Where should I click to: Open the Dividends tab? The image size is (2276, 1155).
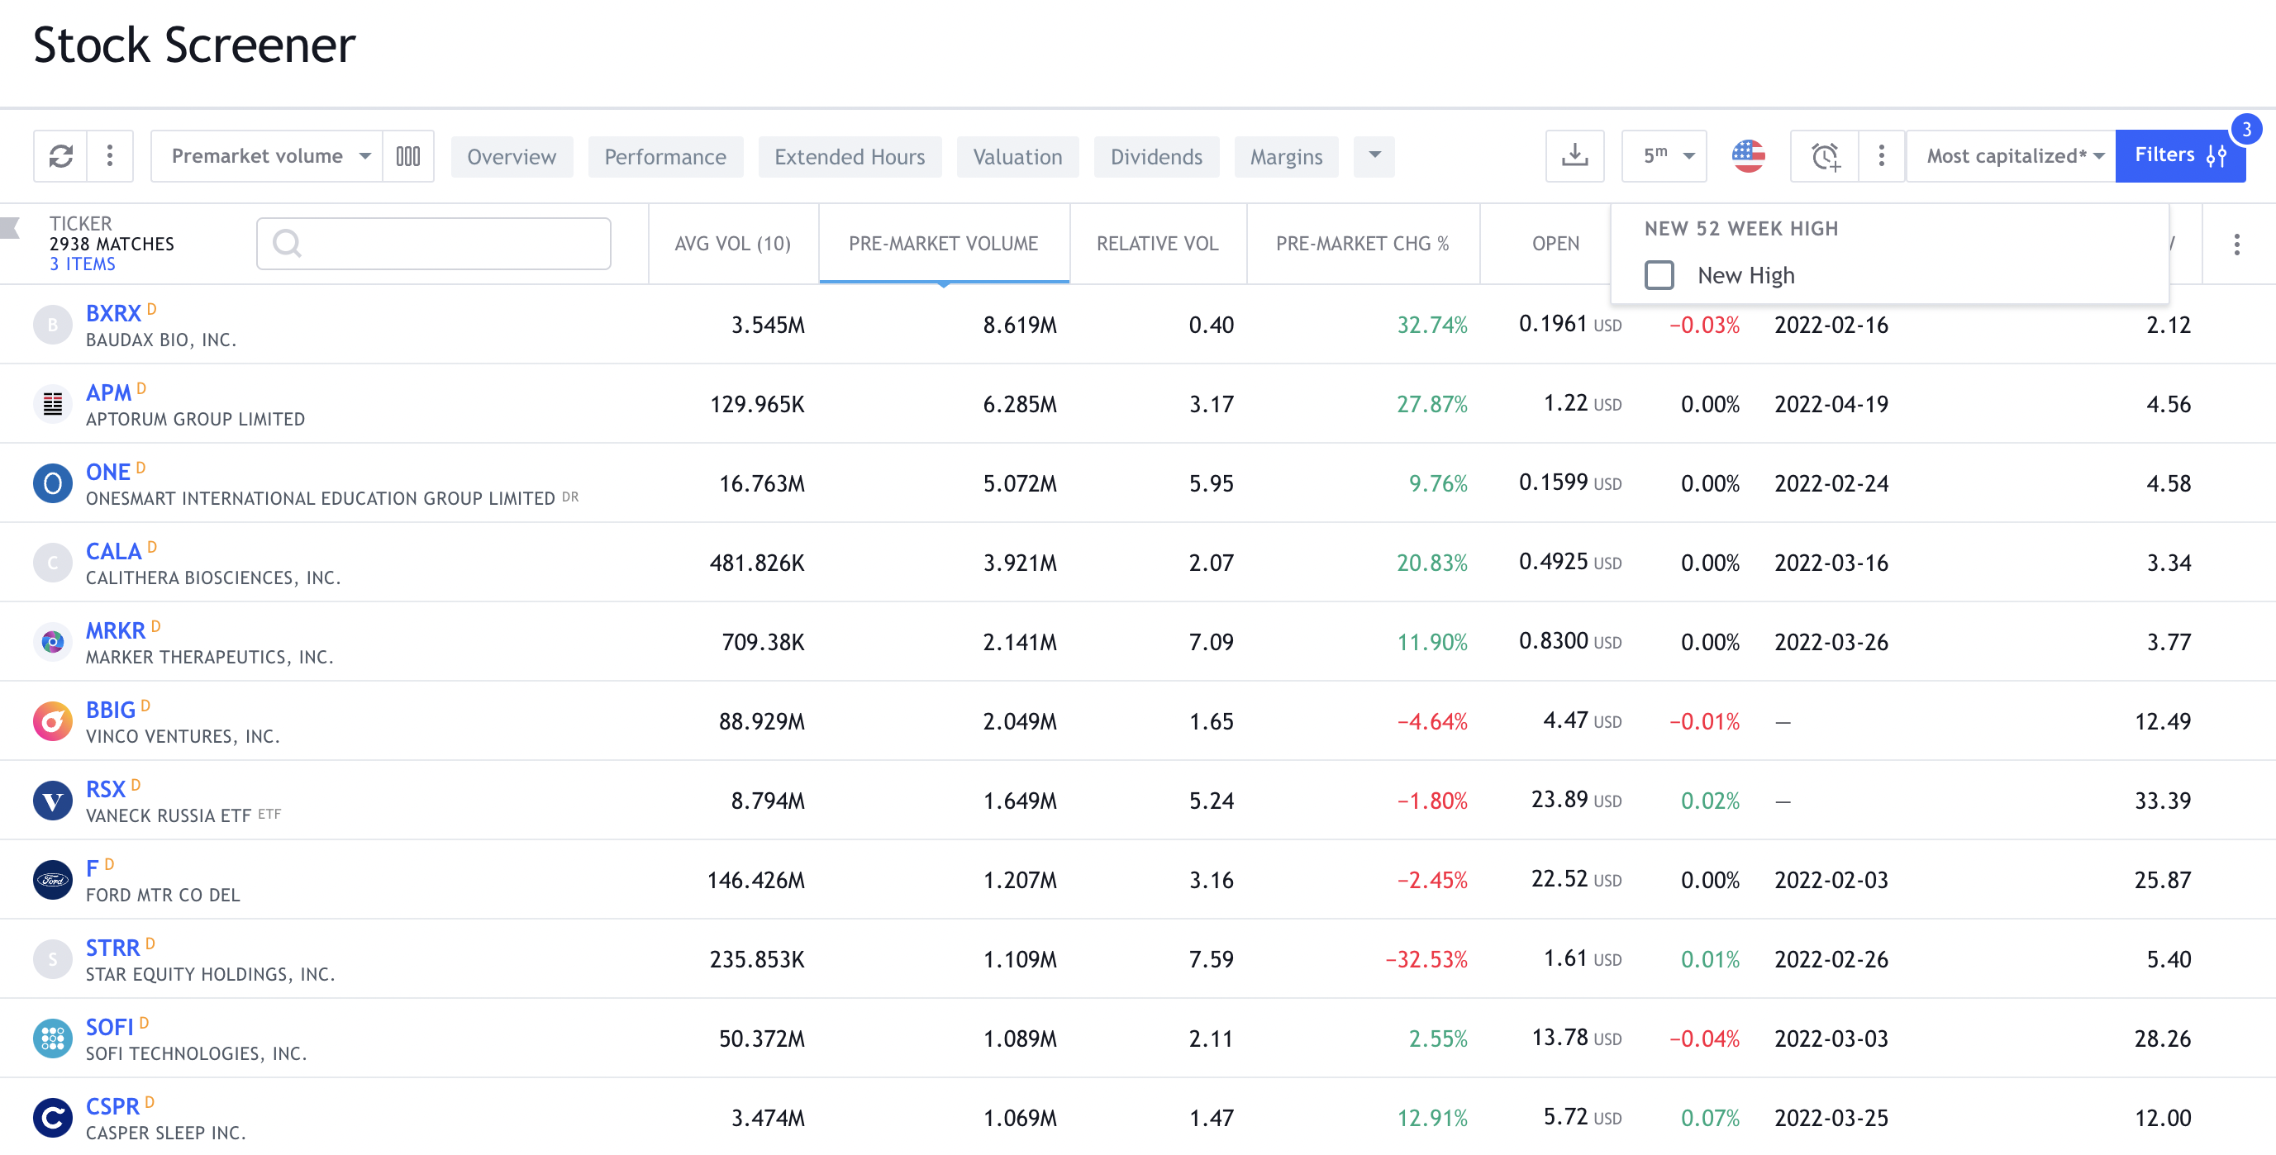coord(1156,157)
